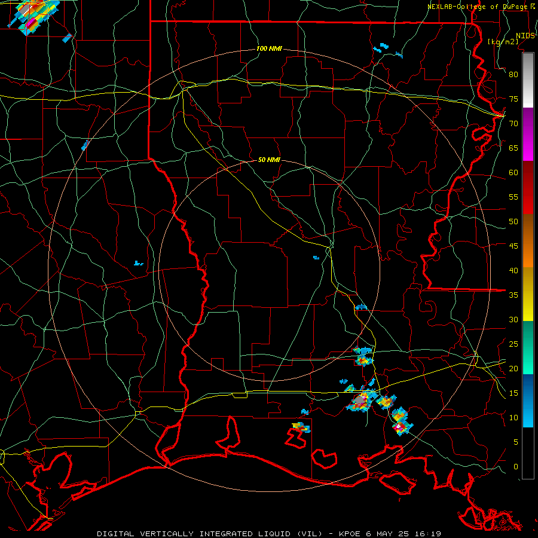Click the NEXLAB-College of DuPage watermark text
The image size is (538, 538).
[478, 7]
